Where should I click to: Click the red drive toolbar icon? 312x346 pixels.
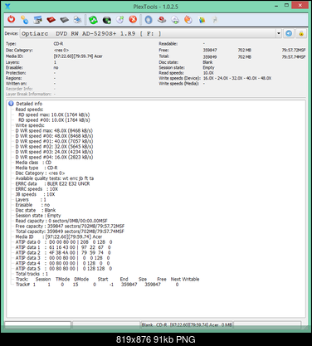(51, 20)
